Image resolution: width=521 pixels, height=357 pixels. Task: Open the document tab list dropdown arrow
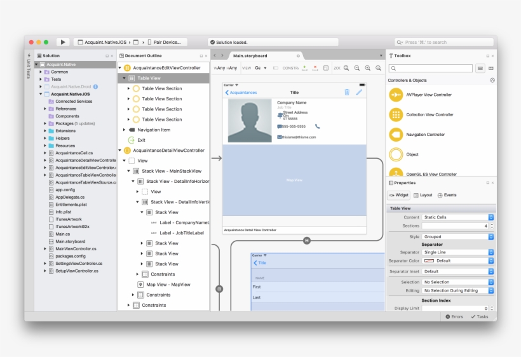tap(381, 55)
